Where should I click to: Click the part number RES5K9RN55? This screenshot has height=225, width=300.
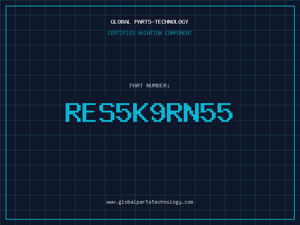[x=149, y=112]
